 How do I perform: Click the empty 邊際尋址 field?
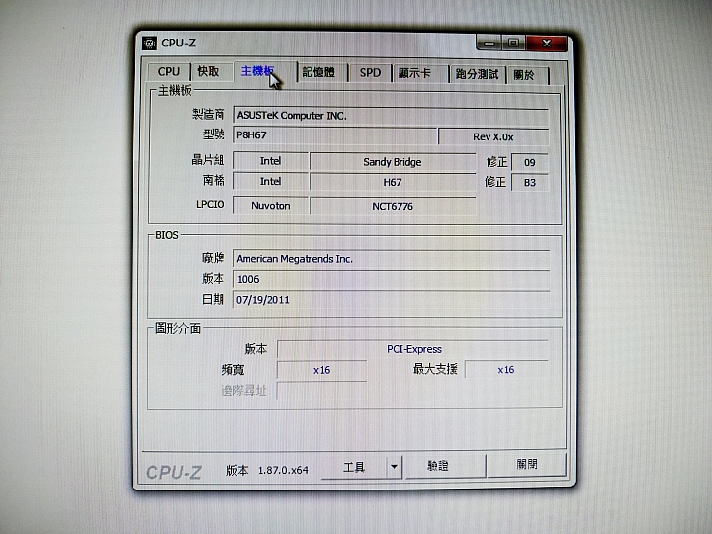(x=321, y=390)
